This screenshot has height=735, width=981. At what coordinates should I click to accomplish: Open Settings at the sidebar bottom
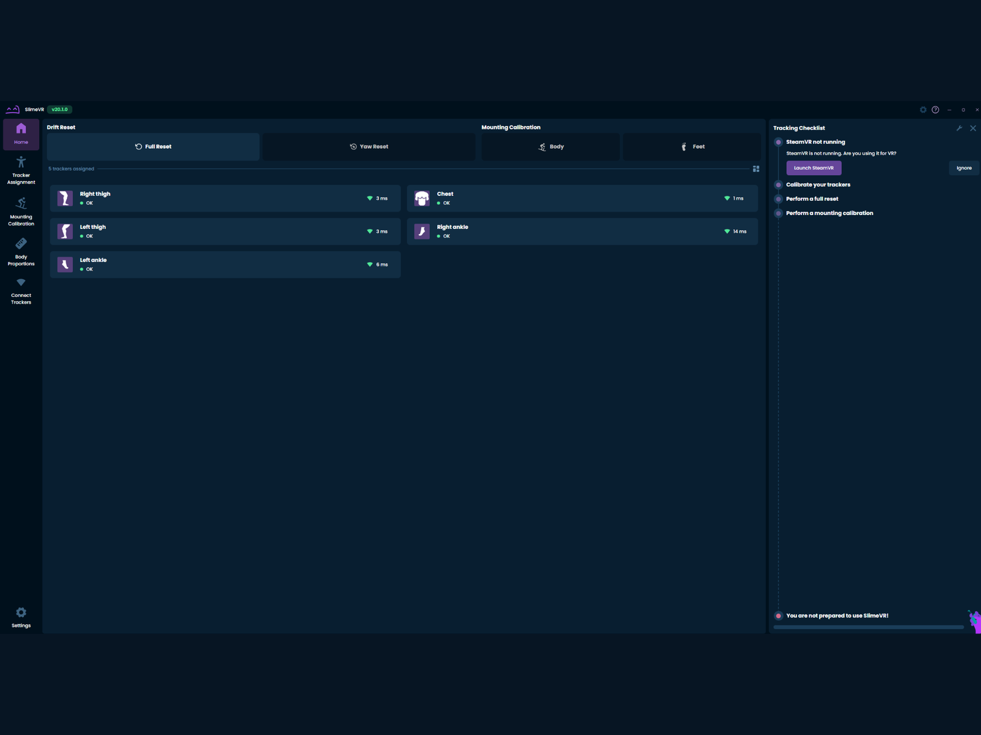(x=21, y=617)
